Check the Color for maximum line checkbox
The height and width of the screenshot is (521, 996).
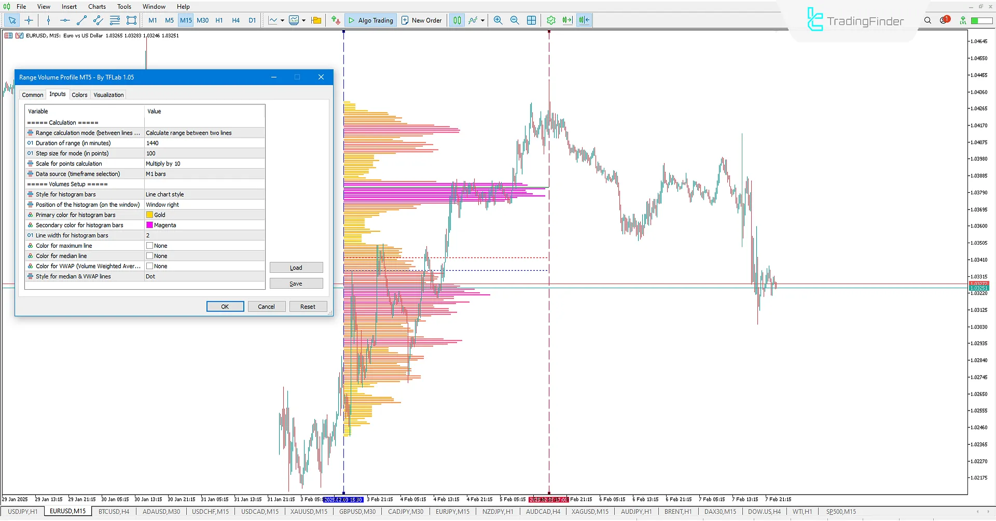[x=150, y=245]
